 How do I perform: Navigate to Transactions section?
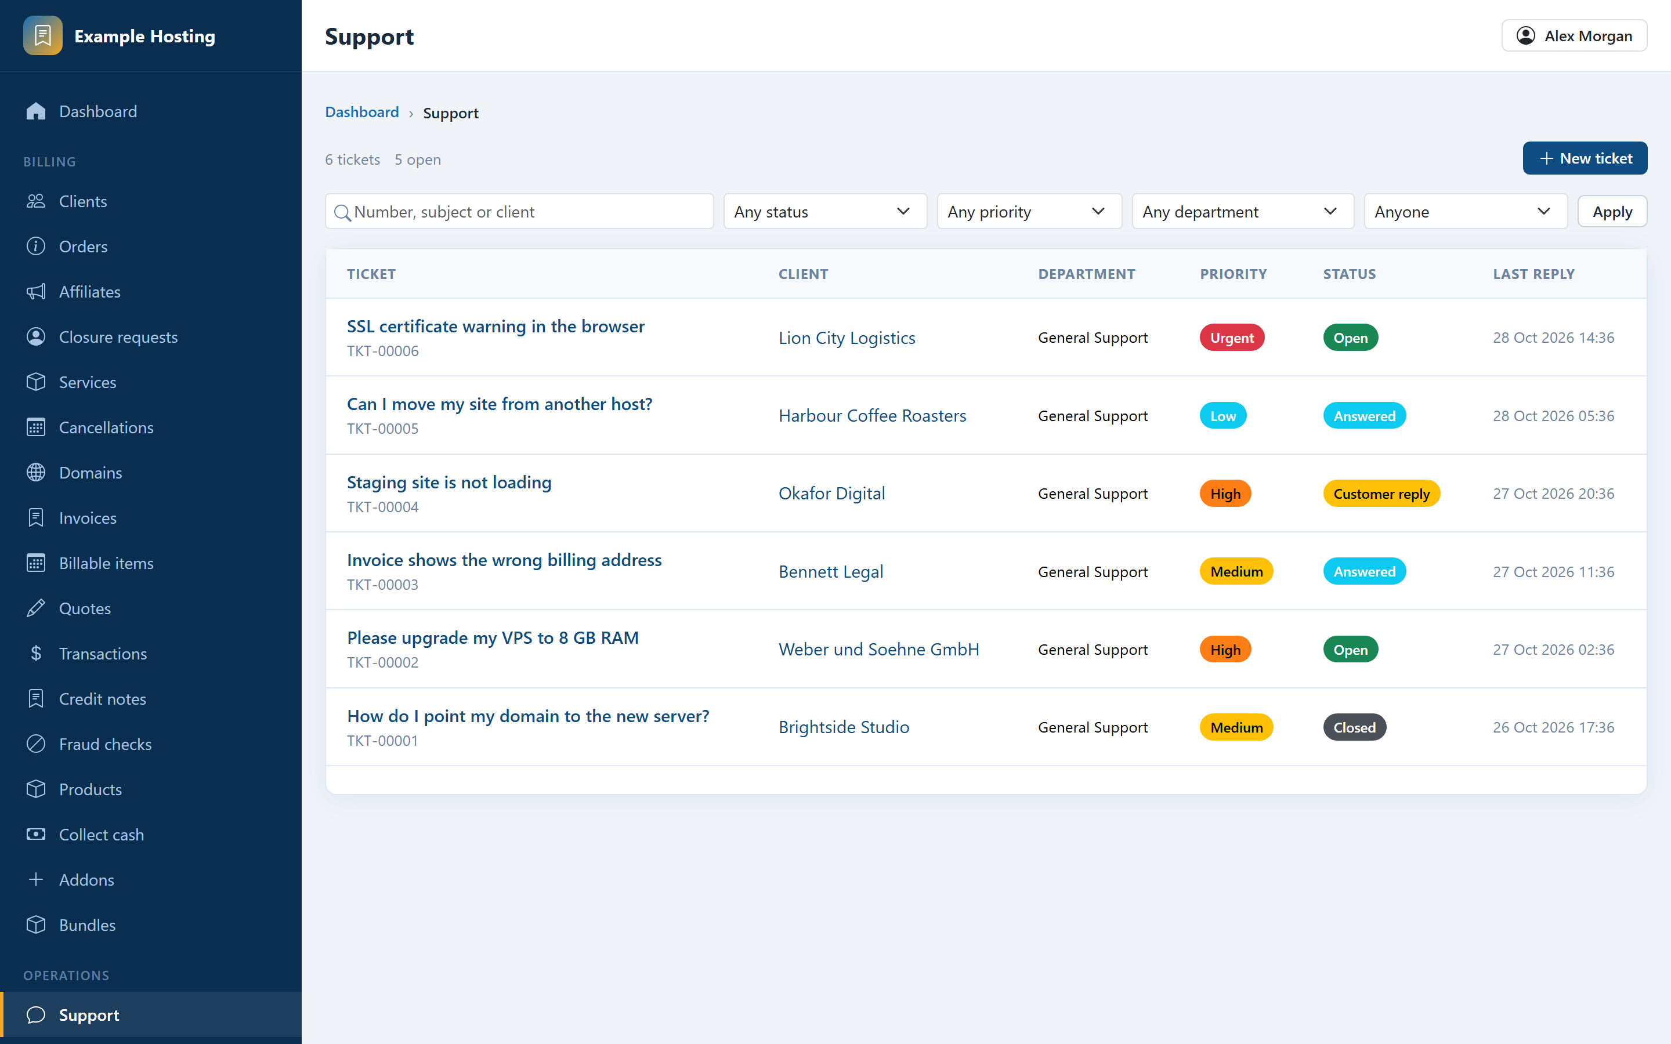150,653
